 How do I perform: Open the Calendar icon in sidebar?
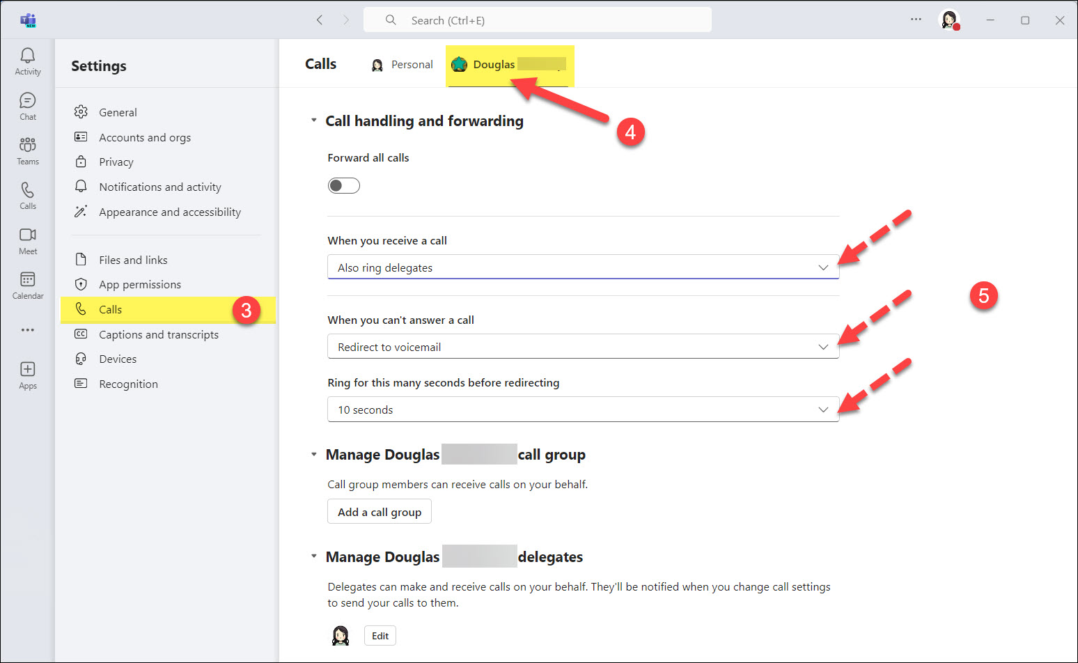coord(27,285)
